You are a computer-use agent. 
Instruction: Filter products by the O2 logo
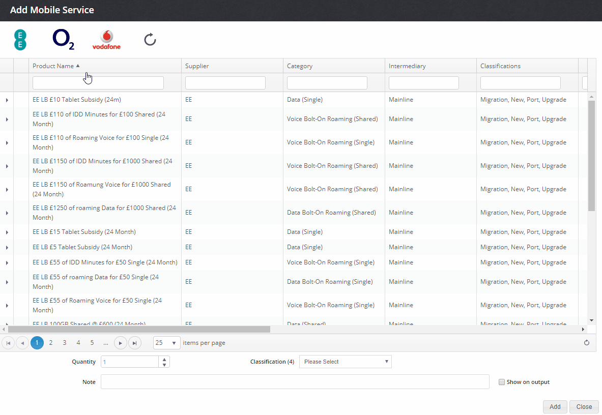(x=63, y=40)
